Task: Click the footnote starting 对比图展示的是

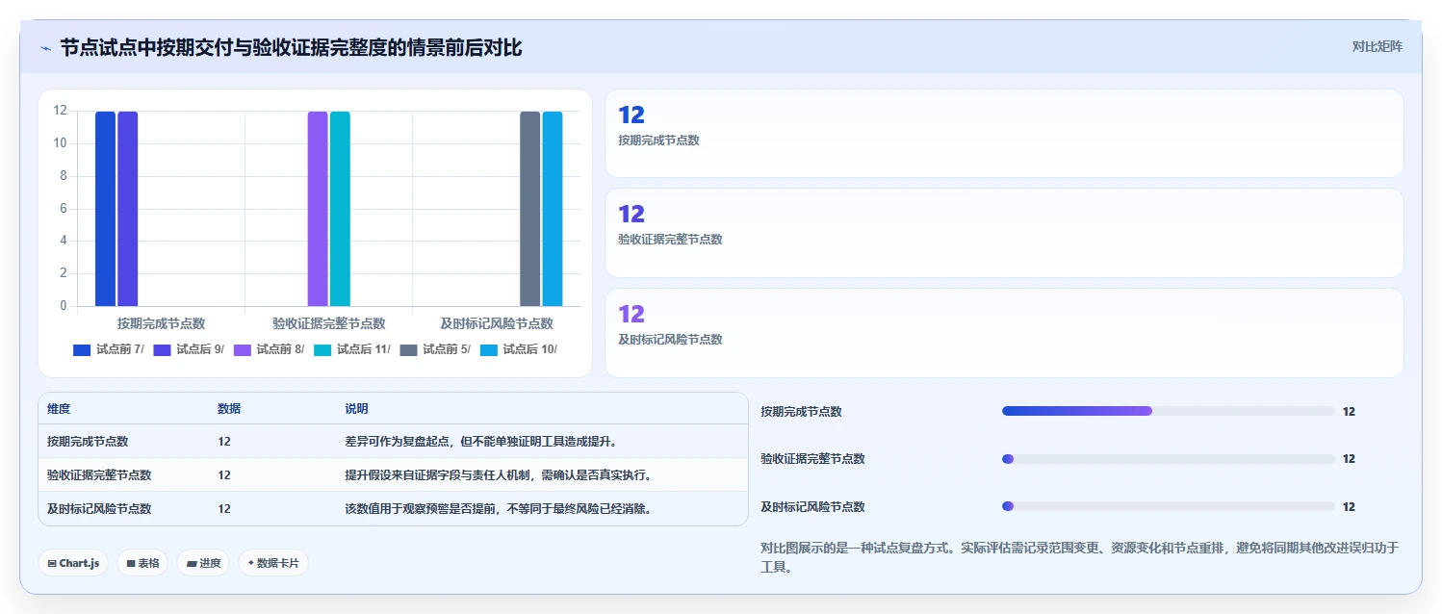Action: [1079, 557]
